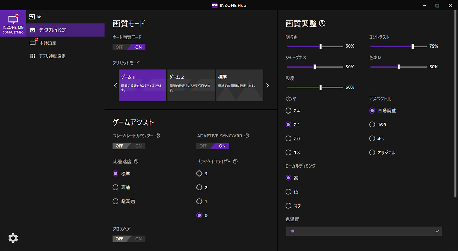Screen dimensions: 458x251
Task: Click the 色あい slider handle
Action: [399, 67]
